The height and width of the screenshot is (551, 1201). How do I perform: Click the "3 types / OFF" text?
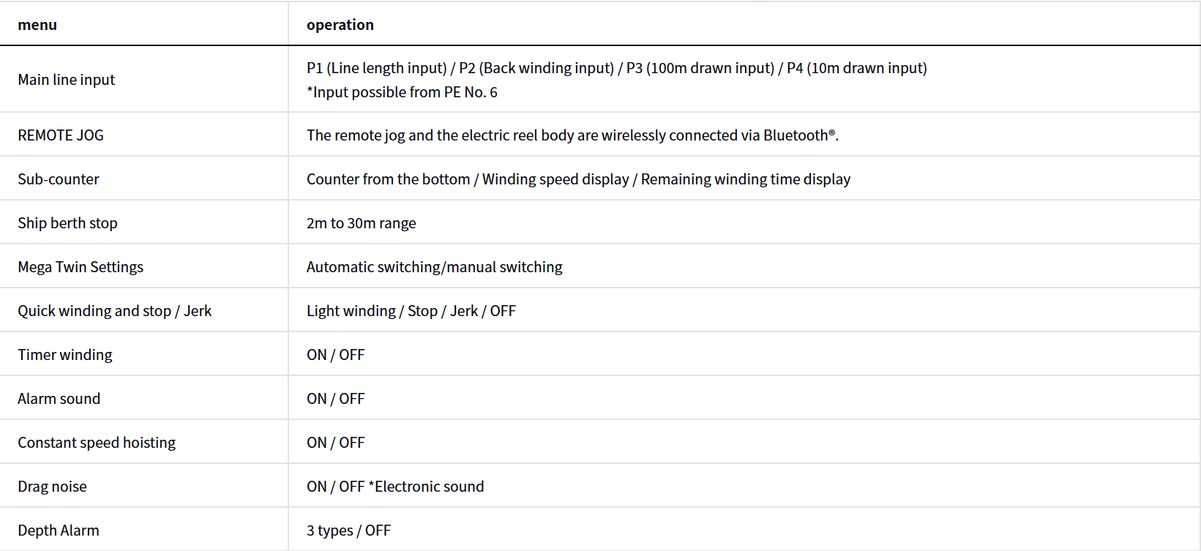pyautogui.click(x=348, y=531)
